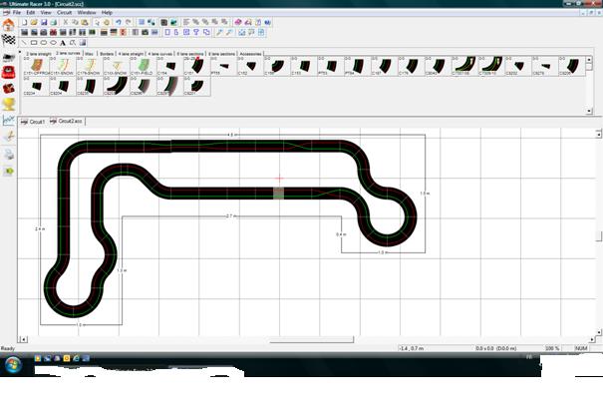Select the gold trophy sidebar icon
This screenshot has width=603, height=414.
(9, 103)
